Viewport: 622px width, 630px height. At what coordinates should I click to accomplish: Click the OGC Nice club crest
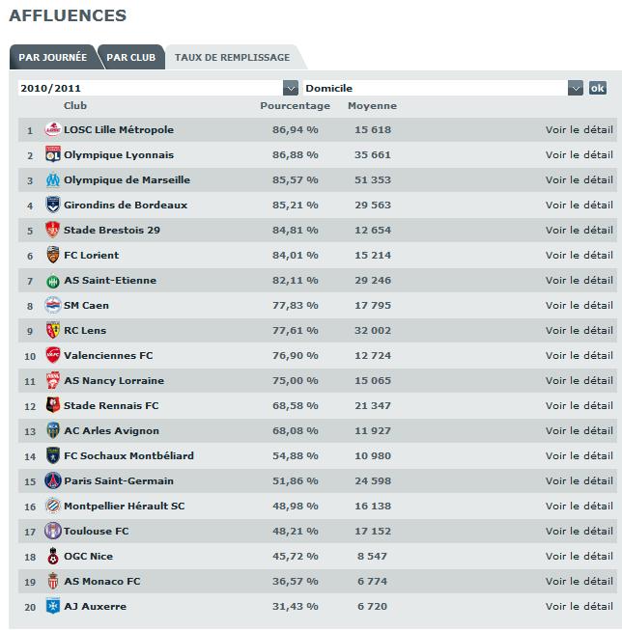(x=53, y=557)
